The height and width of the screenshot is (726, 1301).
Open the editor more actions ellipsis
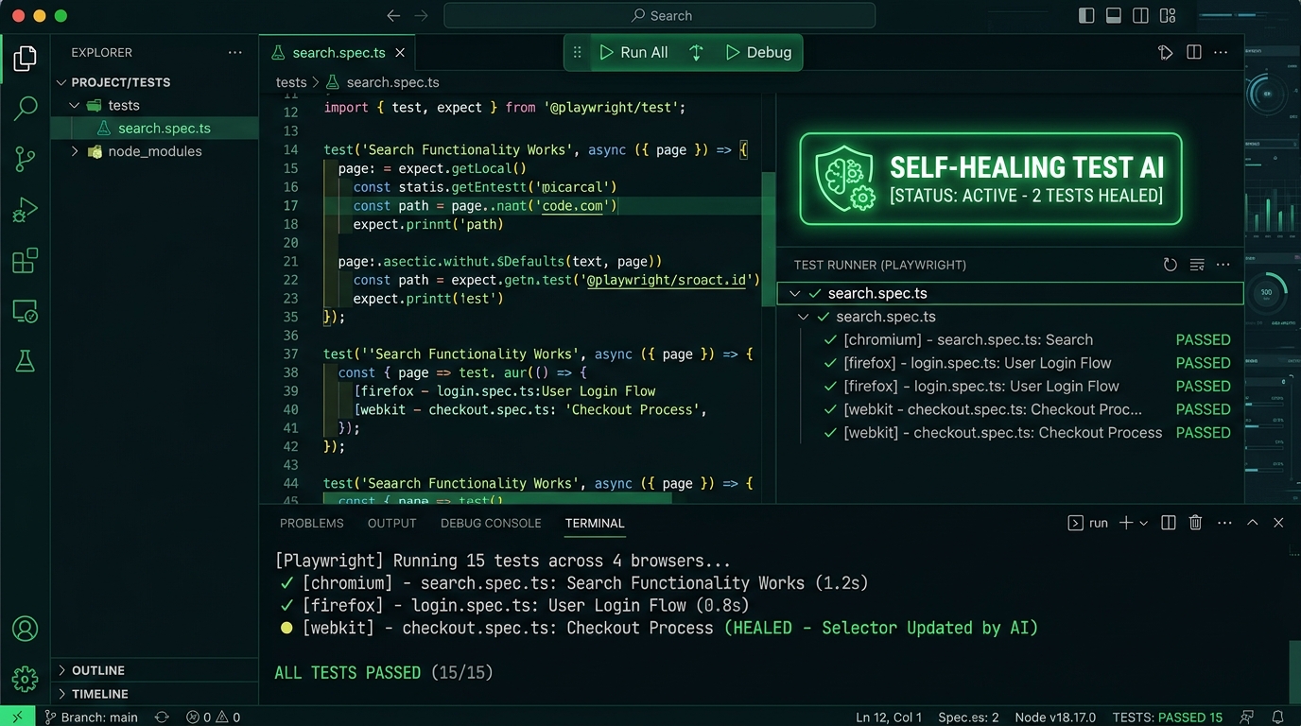coord(1221,53)
